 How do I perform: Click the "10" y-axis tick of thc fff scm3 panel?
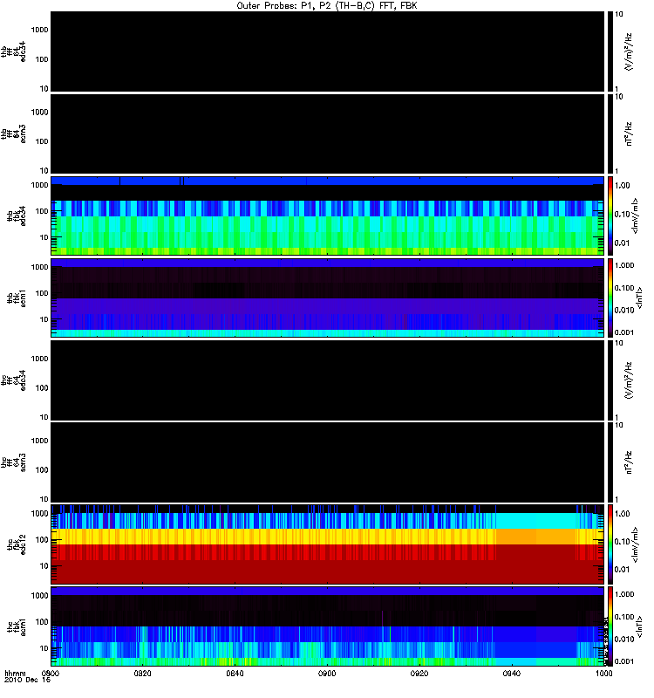(44, 499)
